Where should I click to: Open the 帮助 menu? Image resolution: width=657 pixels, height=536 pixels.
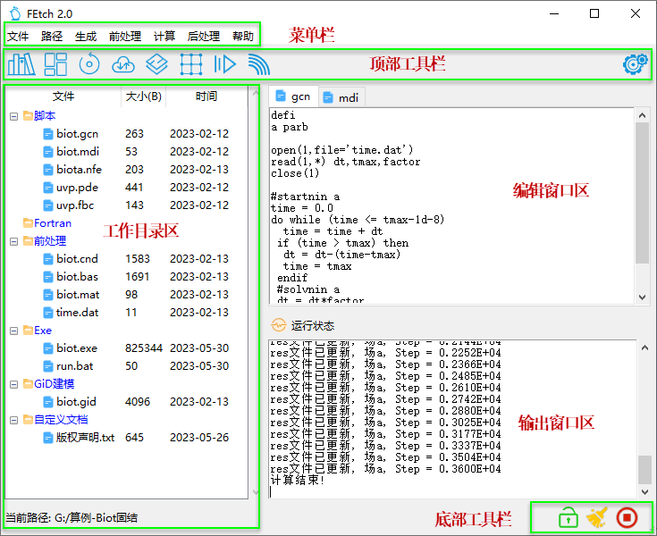tap(243, 37)
